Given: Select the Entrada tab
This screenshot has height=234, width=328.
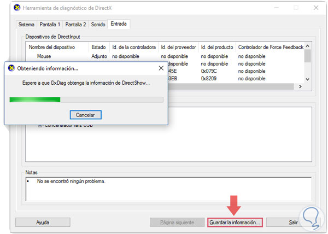Looking at the screenshot, I should pyautogui.click(x=119, y=24).
